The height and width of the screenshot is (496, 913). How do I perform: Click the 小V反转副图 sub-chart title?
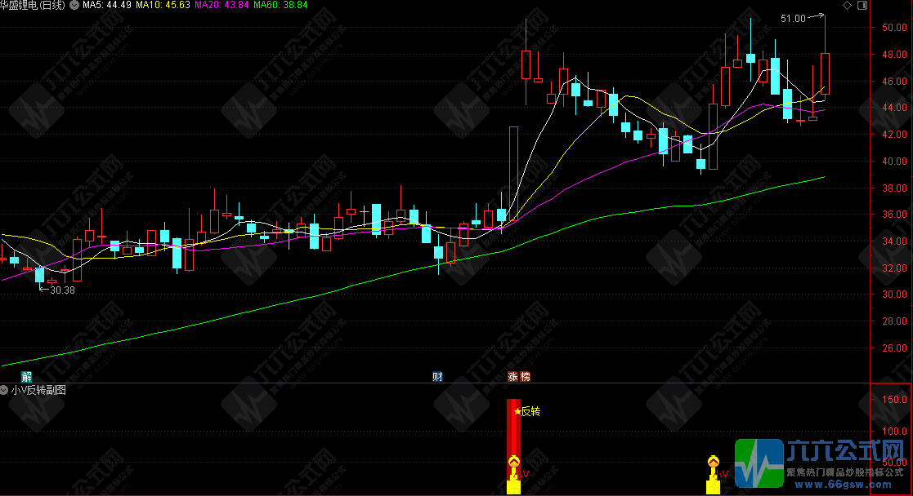click(38, 390)
